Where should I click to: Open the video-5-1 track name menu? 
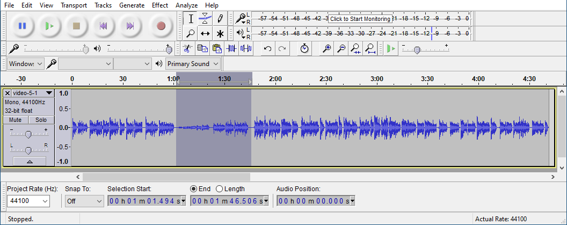(x=33, y=93)
